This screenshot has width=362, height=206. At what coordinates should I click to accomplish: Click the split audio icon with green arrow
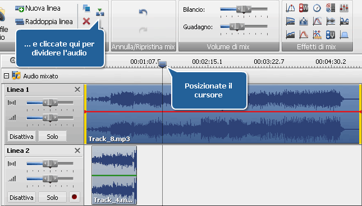pyautogui.click(x=100, y=12)
